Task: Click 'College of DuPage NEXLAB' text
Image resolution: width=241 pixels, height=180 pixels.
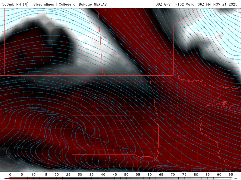Action: coord(83,4)
